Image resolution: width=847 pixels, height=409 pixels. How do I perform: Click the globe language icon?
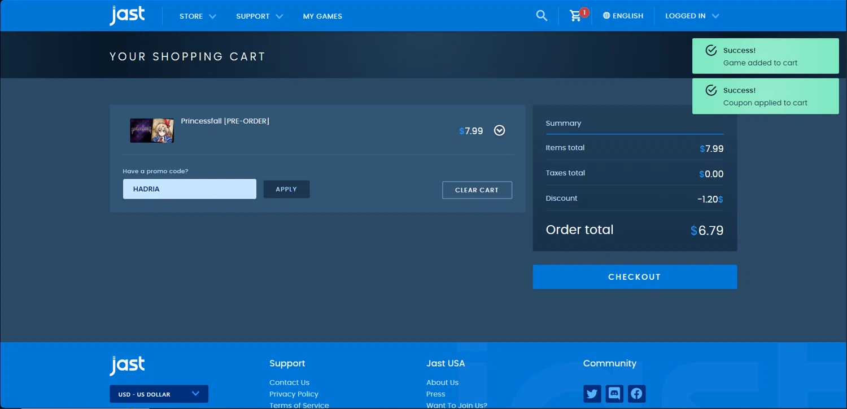tap(606, 16)
